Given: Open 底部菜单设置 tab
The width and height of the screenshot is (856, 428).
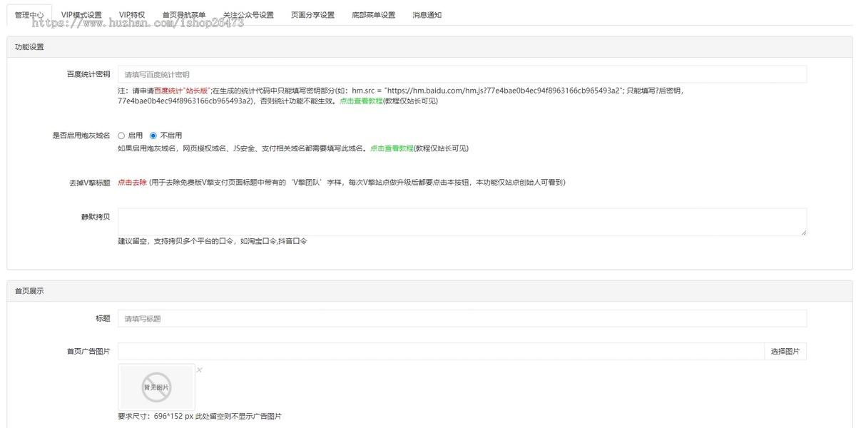Looking at the screenshot, I should tap(373, 14).
